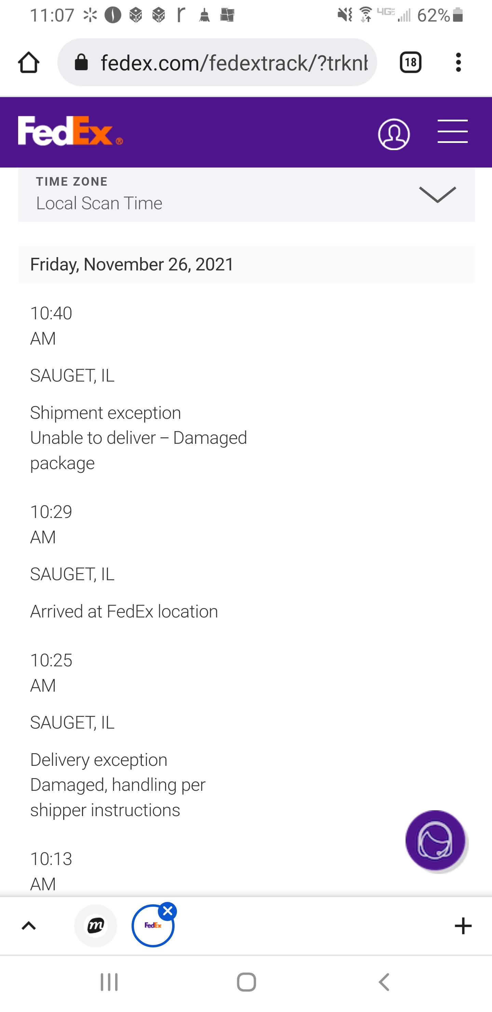Open the FedEx virtual assistant chat bubble

[436, 840]
